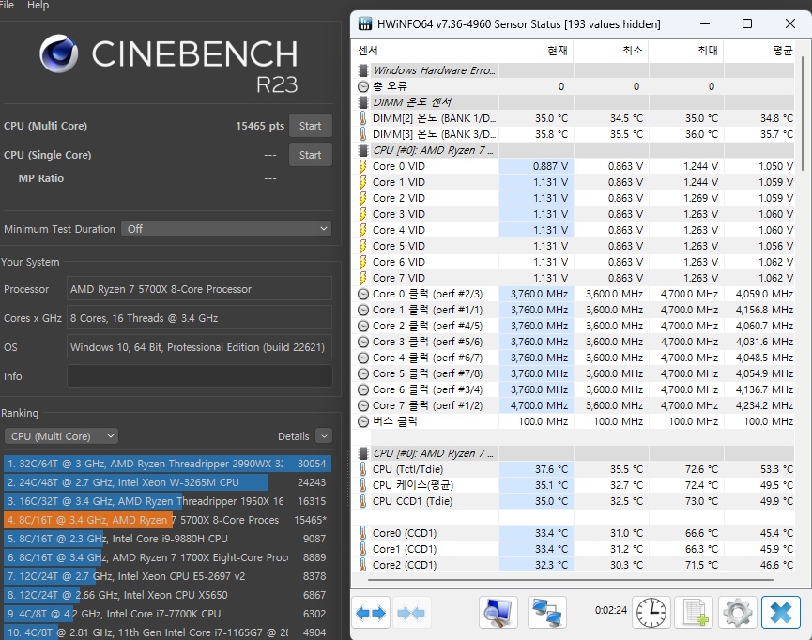The height and width of the screenshot is (640, 812).
Task: Click the shrink columns inward arrows icon
Action: coord(412,613)
